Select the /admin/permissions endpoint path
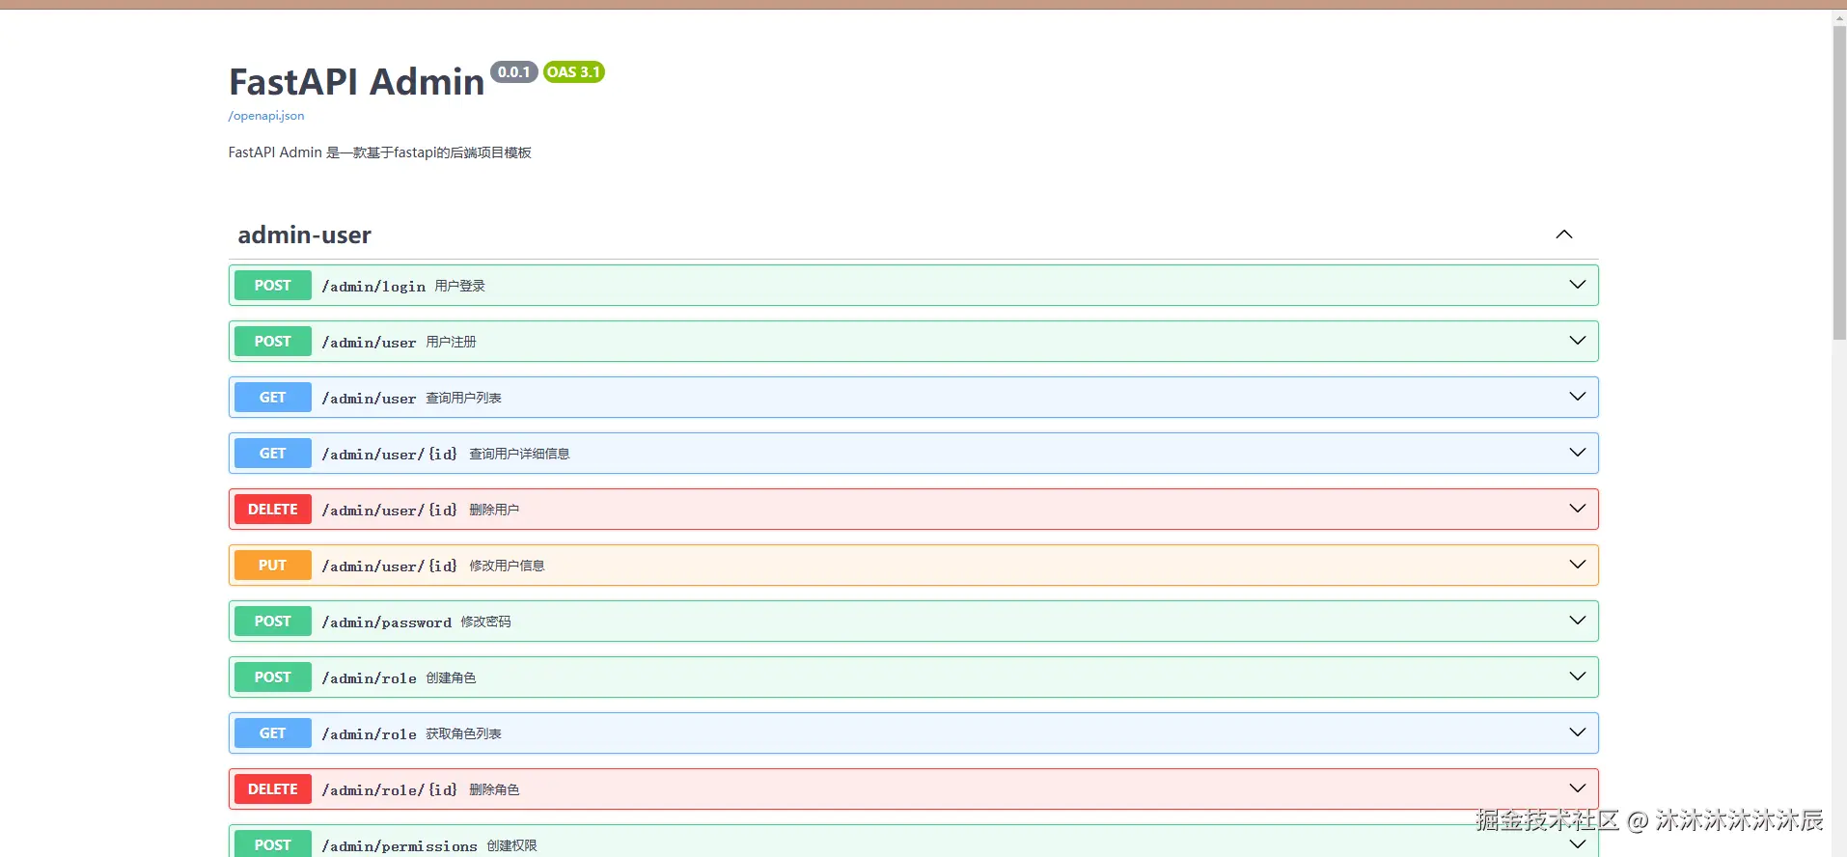 [400, 846]
